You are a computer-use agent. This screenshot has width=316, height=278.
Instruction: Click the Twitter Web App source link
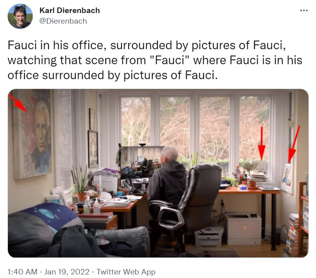coord(126,272)
